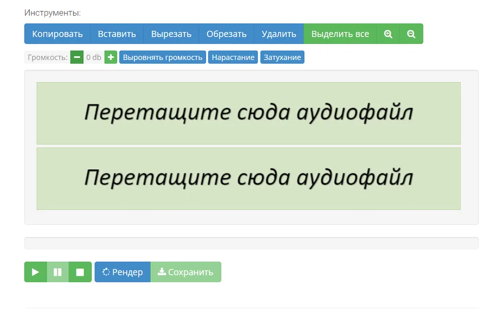Click the zoom out magnifier icon
Image resolution: width=501 pixels, height=313 pixels.
click(x=411, y=34)
